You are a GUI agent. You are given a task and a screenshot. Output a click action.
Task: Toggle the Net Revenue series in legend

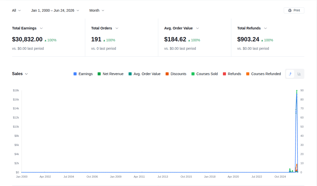[110, 74]
